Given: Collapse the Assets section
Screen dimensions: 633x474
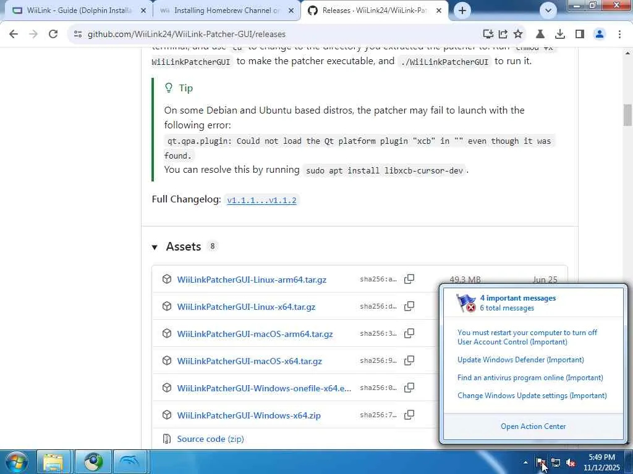Looking at the screenshot, I should [x=155, y=247].
